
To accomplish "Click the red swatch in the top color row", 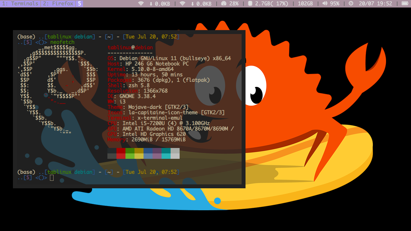I will [121, 151].
